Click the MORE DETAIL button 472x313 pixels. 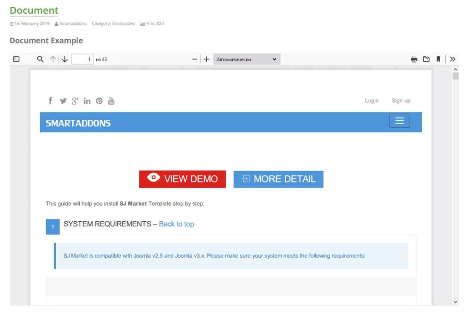click(278, 179)
